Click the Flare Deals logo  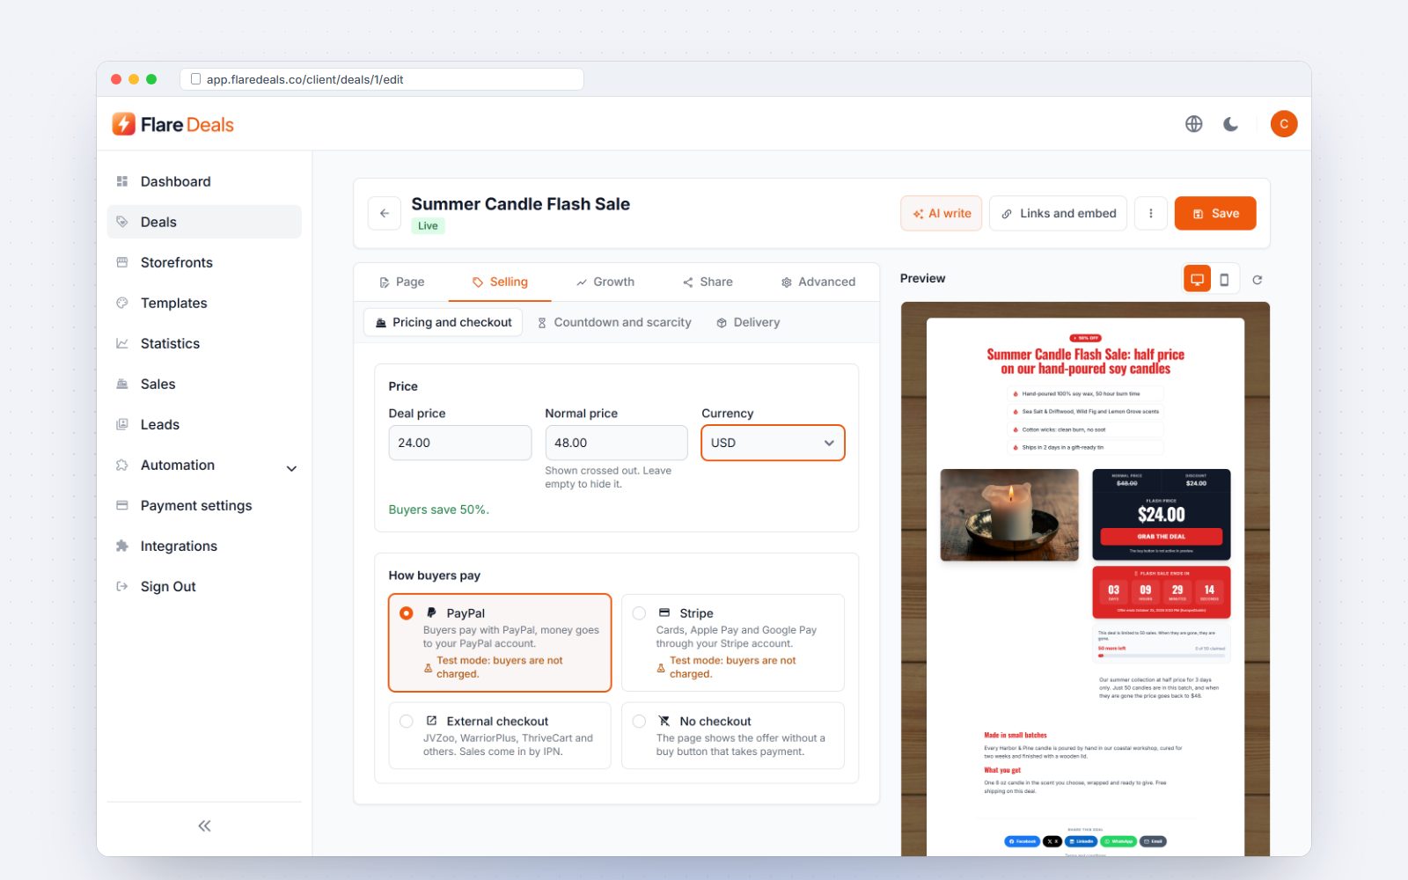(x=173, y=124)
